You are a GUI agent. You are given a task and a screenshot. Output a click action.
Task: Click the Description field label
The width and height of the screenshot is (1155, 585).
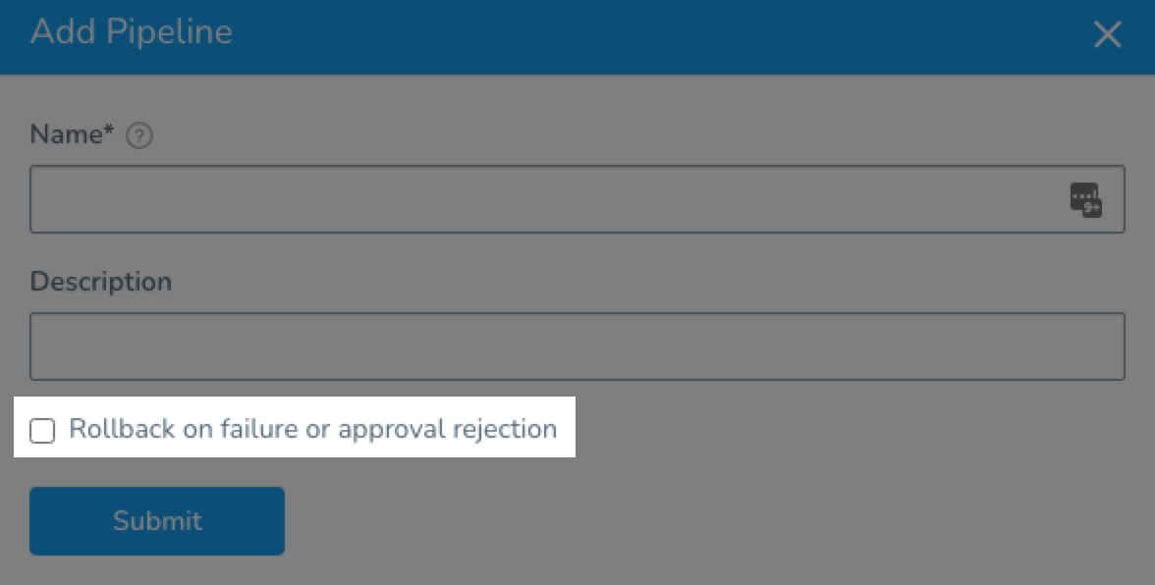click(x=101, y=282)
